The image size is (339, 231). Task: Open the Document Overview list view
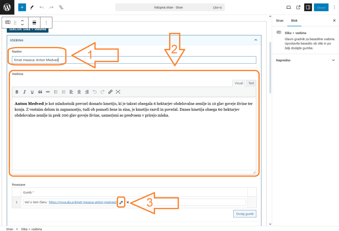(61, 7)
